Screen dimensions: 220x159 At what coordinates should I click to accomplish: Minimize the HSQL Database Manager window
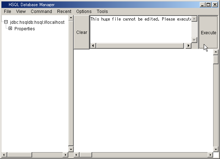(202, 5)
